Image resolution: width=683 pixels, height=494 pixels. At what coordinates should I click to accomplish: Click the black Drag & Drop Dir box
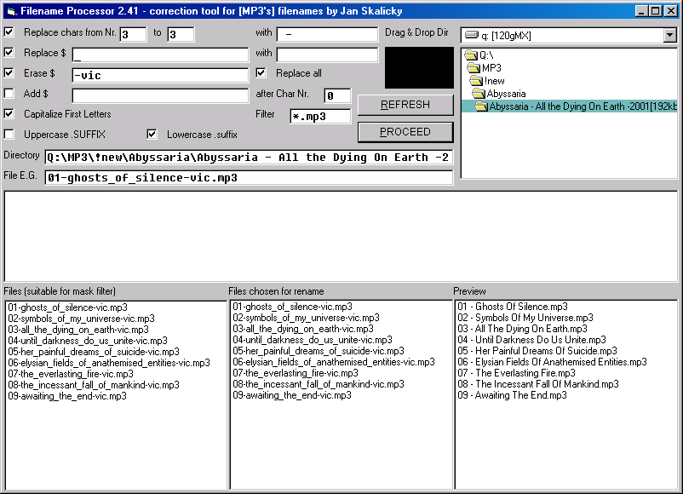[x=419, y=68]
